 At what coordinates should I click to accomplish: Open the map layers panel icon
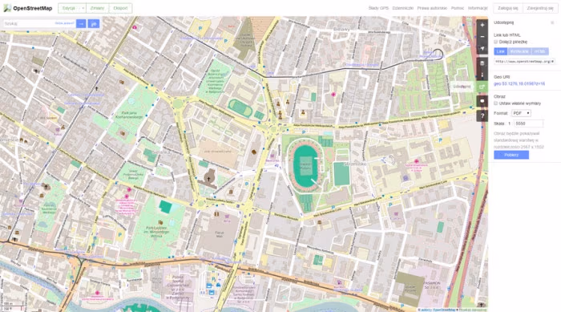482,63
